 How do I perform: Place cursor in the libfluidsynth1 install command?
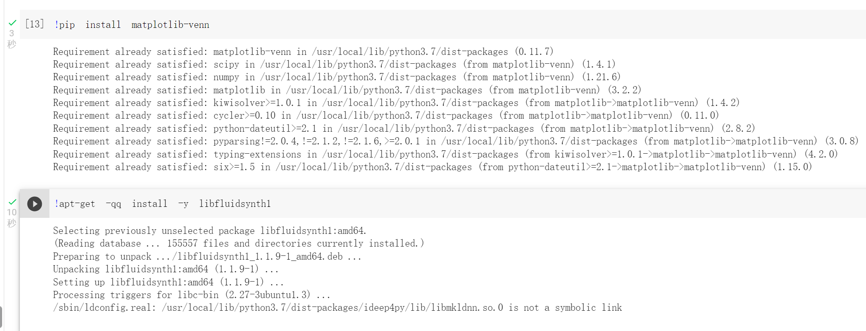coord(163,203)
